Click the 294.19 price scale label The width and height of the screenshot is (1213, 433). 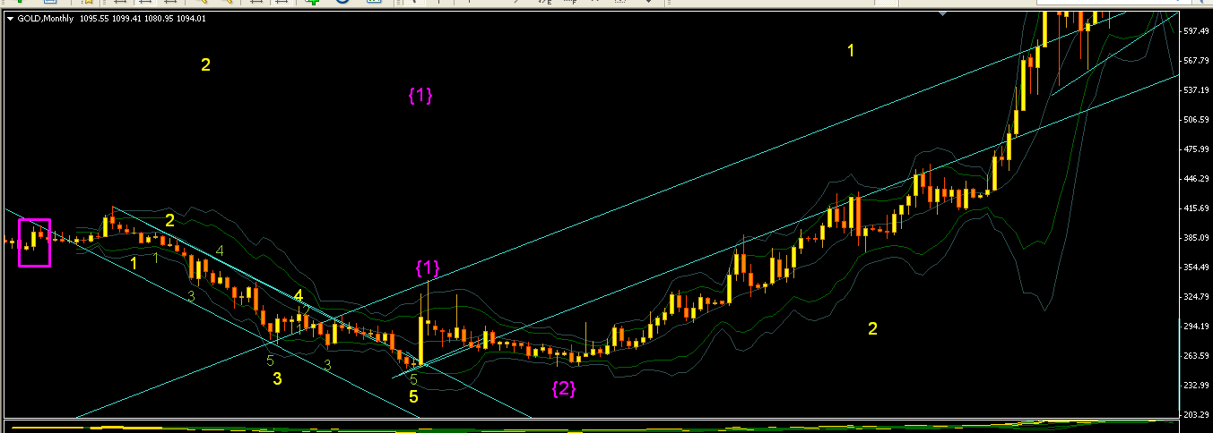coord(1197,327)
